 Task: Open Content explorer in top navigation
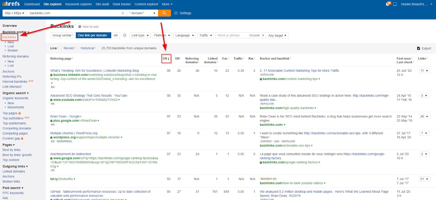(146, 4)
